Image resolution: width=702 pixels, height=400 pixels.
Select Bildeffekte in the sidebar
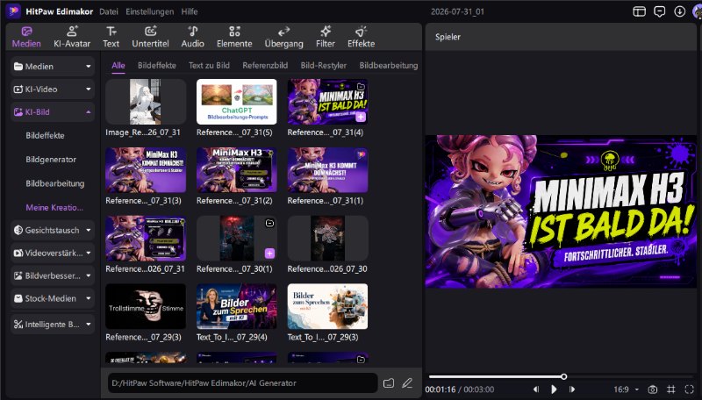[x=46, y=136]
